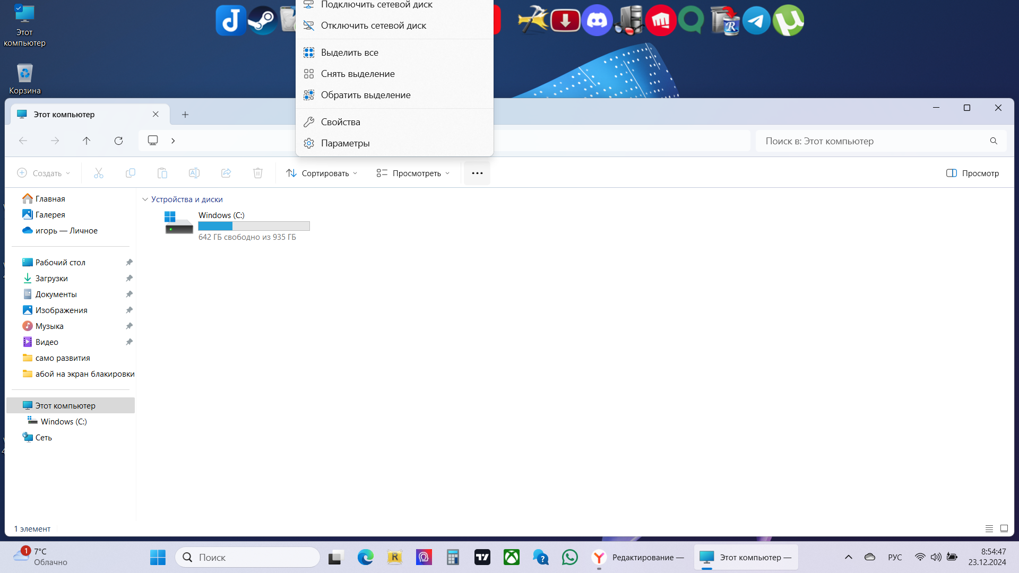Toggle the Preview pane button
Screen dimensions: 1019x573
972,173
